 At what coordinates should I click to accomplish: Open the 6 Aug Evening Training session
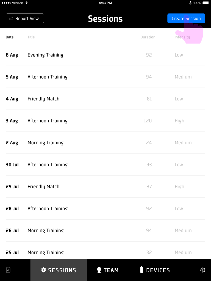105,55
